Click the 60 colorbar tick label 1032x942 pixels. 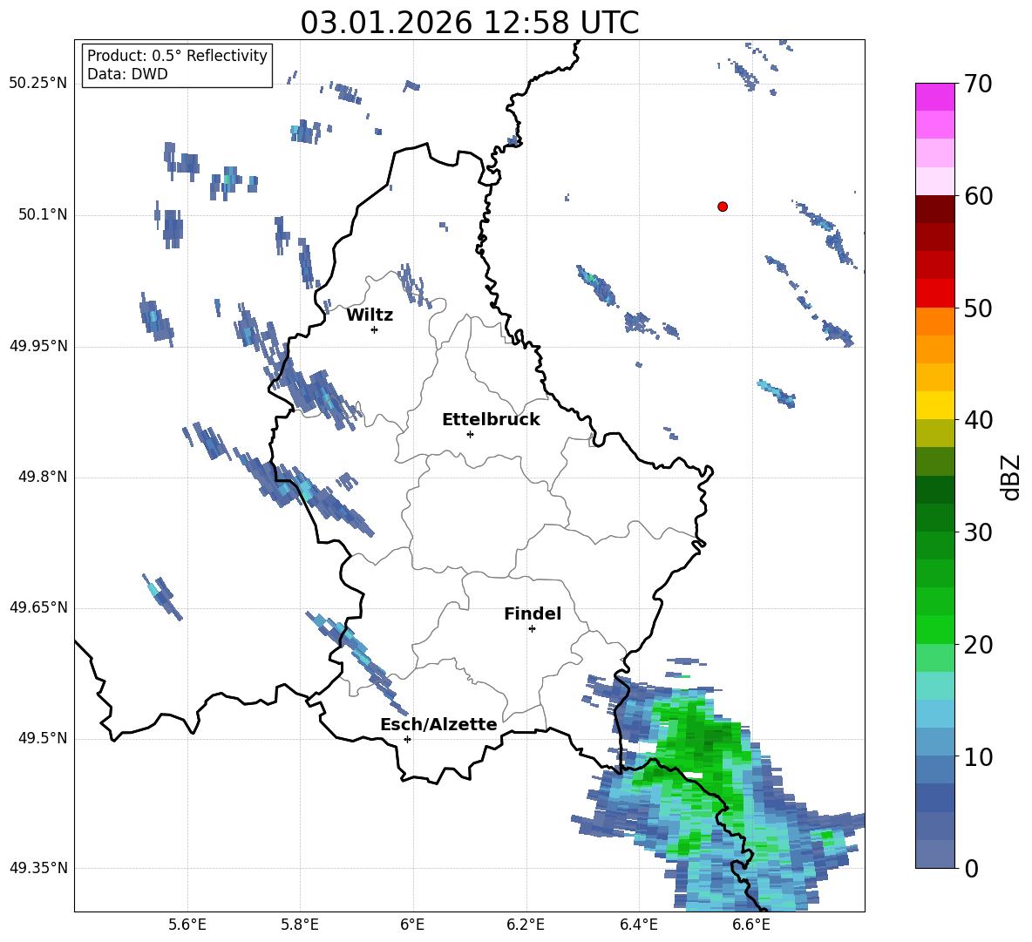click(978, 196)
